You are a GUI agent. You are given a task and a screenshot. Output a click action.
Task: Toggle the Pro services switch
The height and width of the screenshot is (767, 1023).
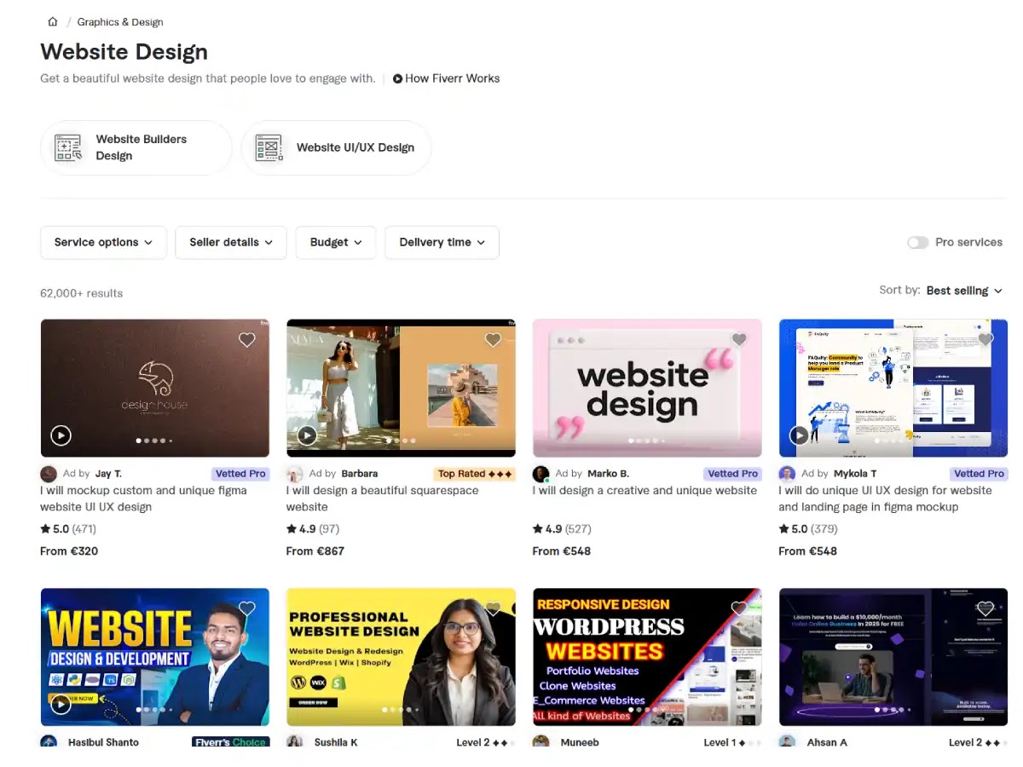point(918,242)
